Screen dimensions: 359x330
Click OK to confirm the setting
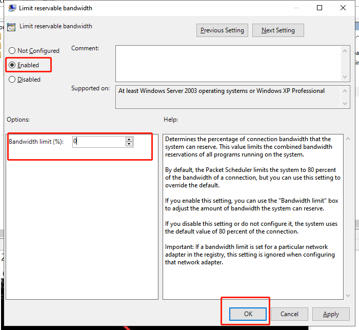pos(248,314)
